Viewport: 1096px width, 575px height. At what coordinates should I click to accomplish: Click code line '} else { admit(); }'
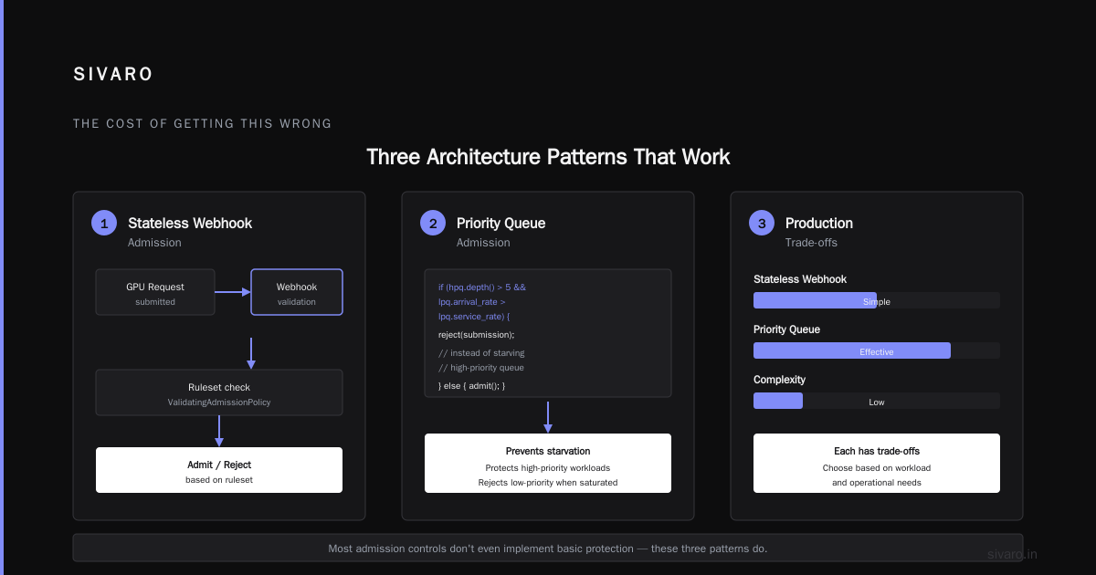(471, 385)
